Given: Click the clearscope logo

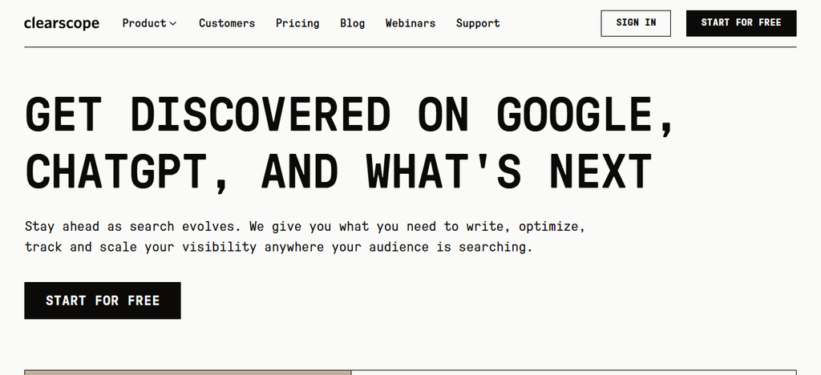Looking at the screenshot, I should coord(62,23).
